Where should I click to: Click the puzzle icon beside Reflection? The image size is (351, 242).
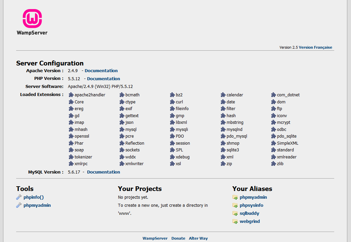tap(122, 143)
